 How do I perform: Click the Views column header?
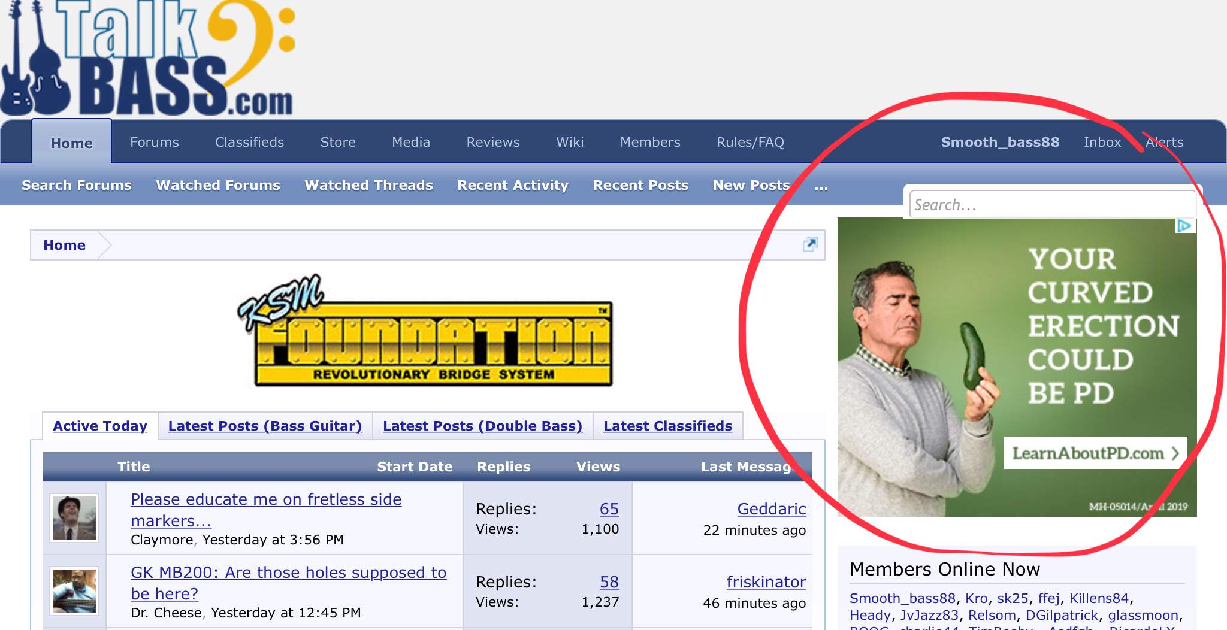click(x=598, y=467)
